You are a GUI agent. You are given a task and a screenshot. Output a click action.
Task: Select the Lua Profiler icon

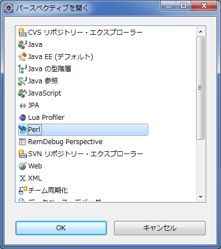(23, 118)
